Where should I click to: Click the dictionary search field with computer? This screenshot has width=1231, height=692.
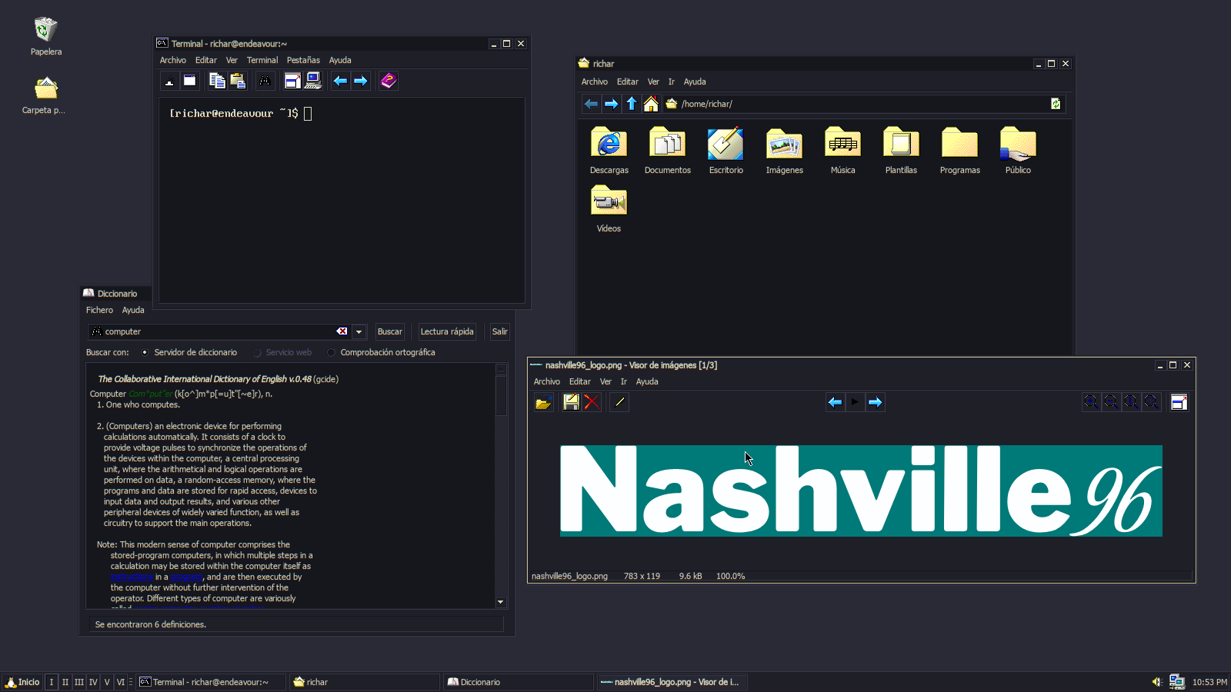tap(218, 331)
